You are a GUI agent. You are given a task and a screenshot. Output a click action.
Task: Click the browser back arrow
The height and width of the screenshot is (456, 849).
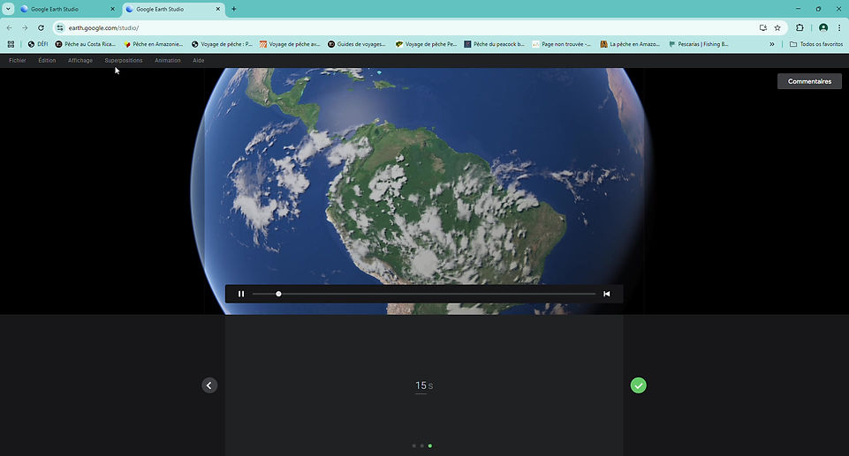[9, 27]
